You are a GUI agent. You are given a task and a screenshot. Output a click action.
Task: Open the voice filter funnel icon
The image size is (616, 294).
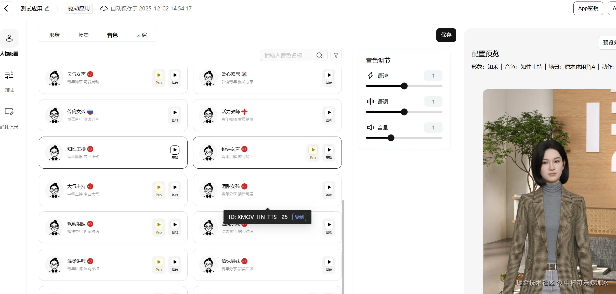tap(336, 55)
